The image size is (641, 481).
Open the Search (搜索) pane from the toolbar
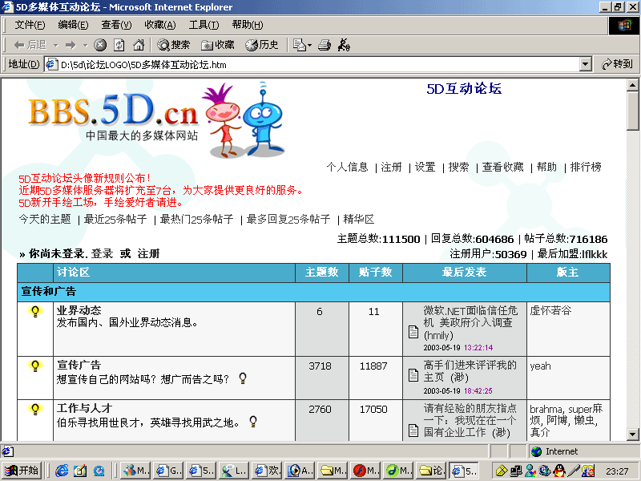click(174, 45)
